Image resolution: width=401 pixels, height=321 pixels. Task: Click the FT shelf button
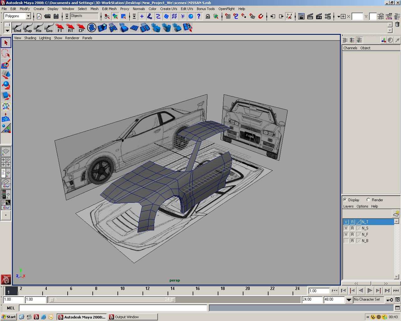tap(60, 28)
